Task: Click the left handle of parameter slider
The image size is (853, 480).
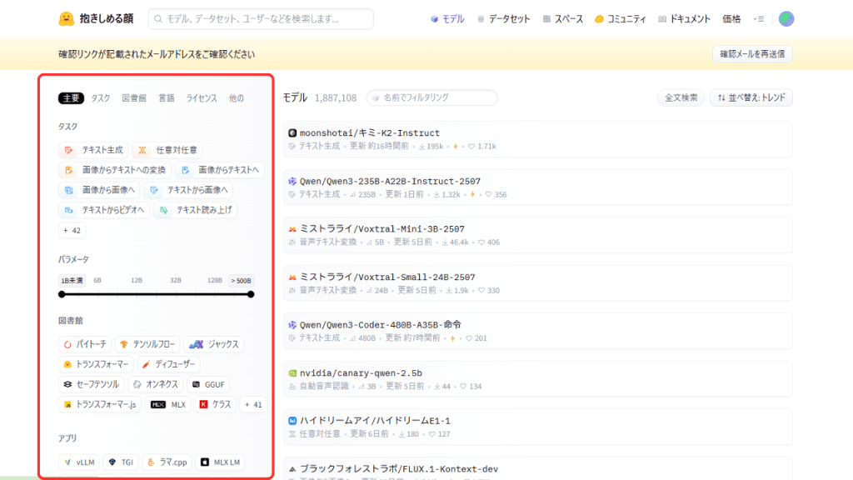Action: click(x=62, y=294)
